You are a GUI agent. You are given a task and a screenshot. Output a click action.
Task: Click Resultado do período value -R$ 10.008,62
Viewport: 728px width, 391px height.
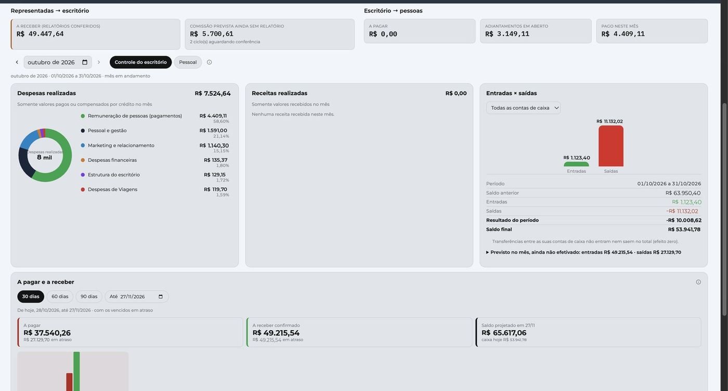(x=684, y=220)
